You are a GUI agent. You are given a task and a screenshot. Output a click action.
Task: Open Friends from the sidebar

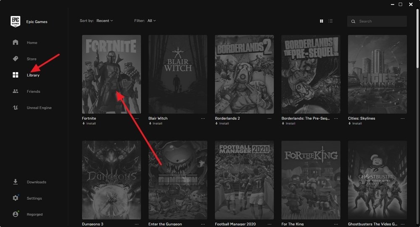point(34,91)
